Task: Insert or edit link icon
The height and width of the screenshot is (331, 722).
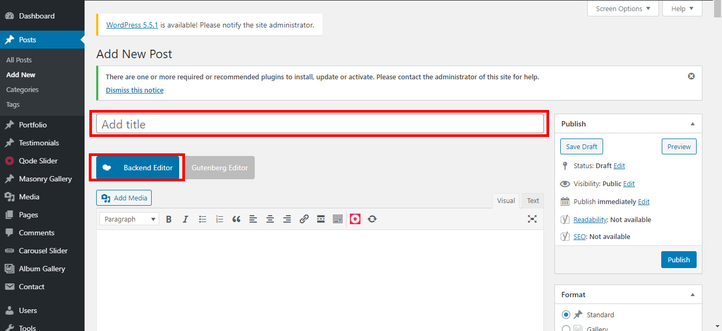Action: coord(304,219)
